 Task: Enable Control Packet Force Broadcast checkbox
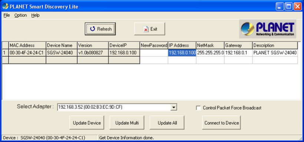(x=198, y=108)
